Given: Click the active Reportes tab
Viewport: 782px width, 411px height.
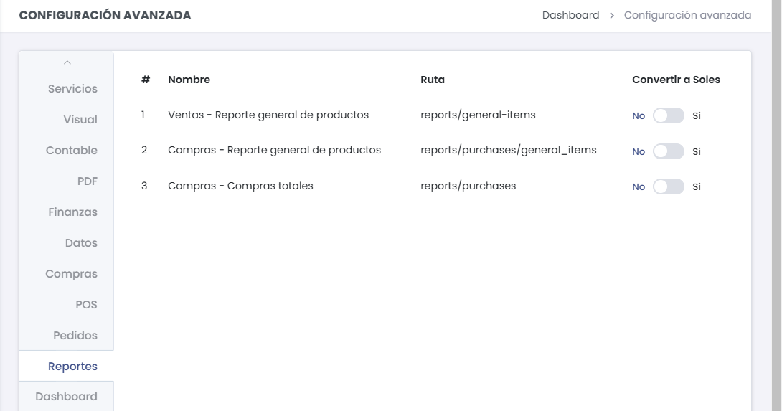Looking at the screenshot, I should pyautogui.click(x=72, y=367).
